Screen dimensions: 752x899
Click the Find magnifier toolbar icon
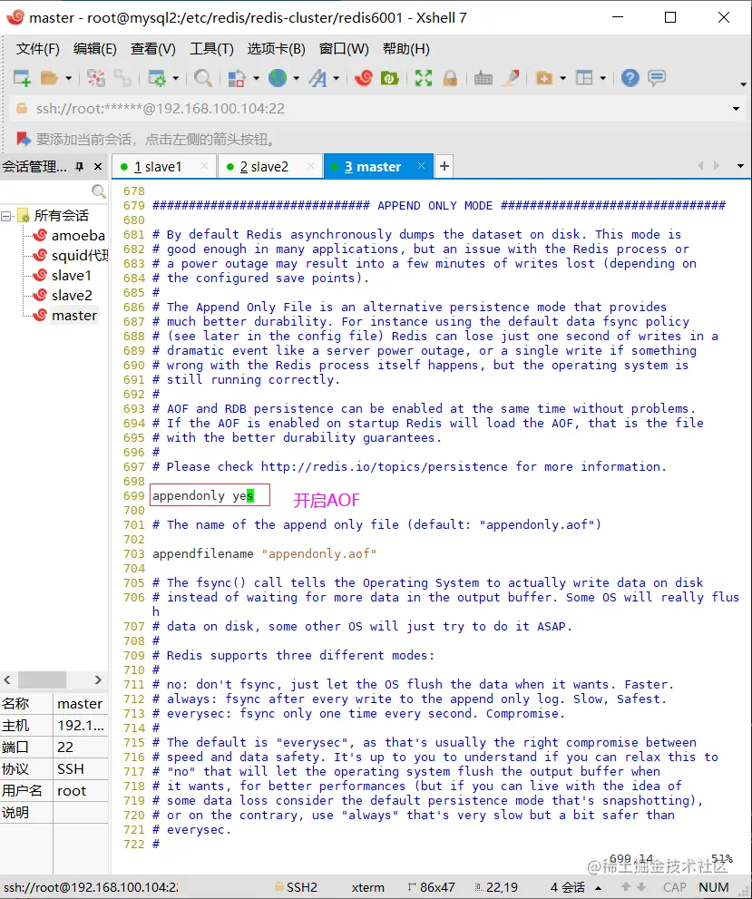[x=202, y=78]
